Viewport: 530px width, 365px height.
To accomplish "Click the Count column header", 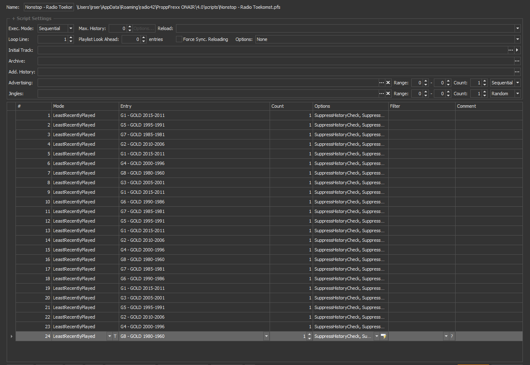I will pyautogui.click(x=291, y=106).
